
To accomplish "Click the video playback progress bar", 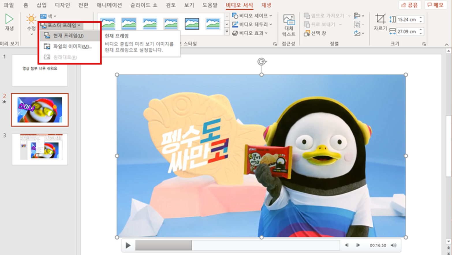I will point(237,245).
